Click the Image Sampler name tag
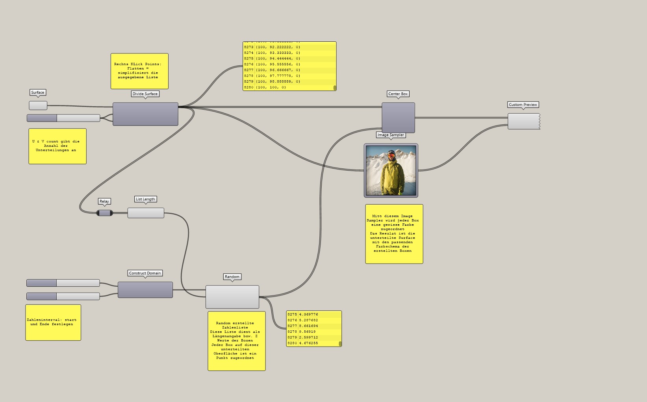 click(390, 135)
